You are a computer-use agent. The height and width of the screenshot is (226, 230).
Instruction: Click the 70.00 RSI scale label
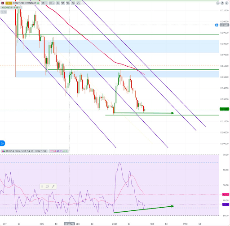(226, 155)
